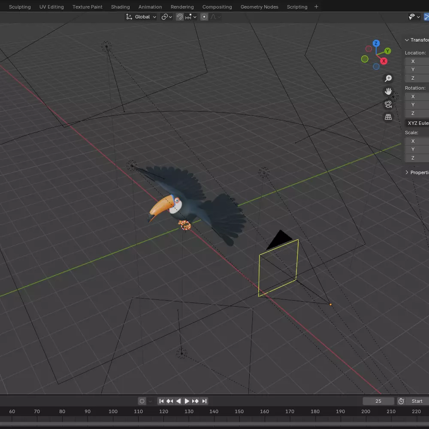Toggle the gizmo display button
The width and height of the screenshot is (429, 429).
pyautogui.click(x=426, y=17)
